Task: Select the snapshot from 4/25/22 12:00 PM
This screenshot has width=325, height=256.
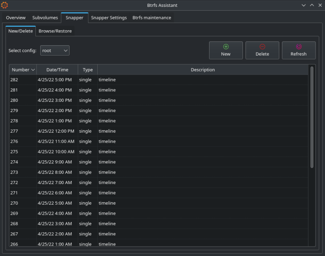Action: pos(56,131)
